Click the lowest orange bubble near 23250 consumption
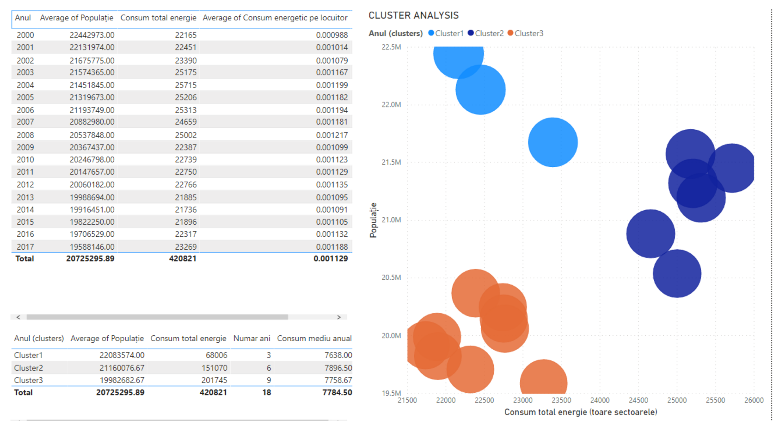Viewport: 783px width, 431px height. tap(543, 379)
